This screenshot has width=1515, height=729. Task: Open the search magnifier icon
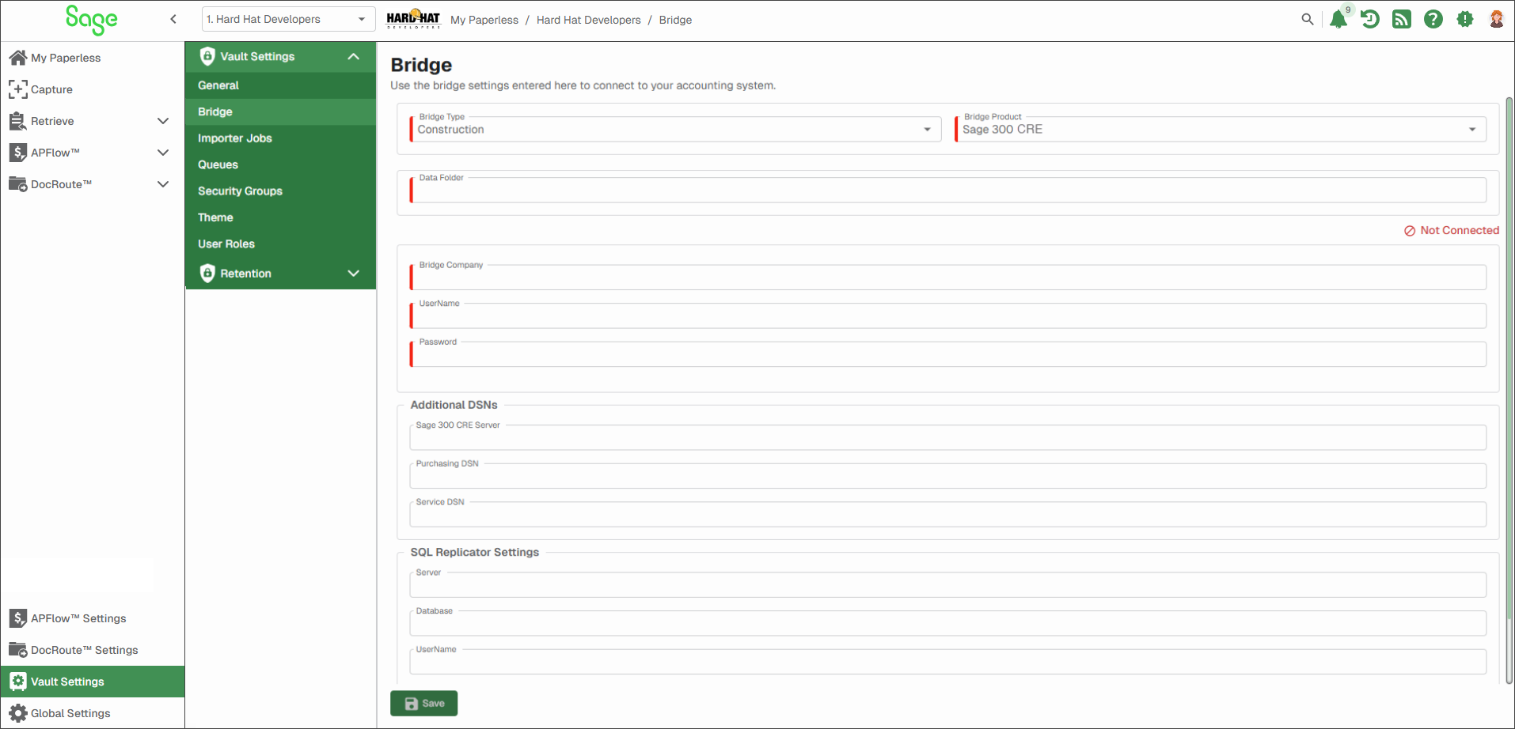(x=1307, y=19)
